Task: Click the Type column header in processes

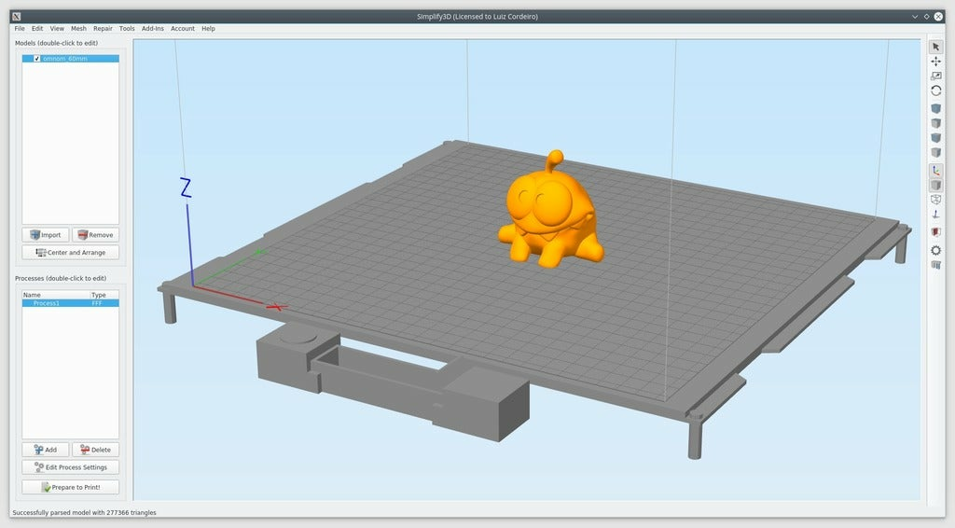Action: (x=104, y=295)
